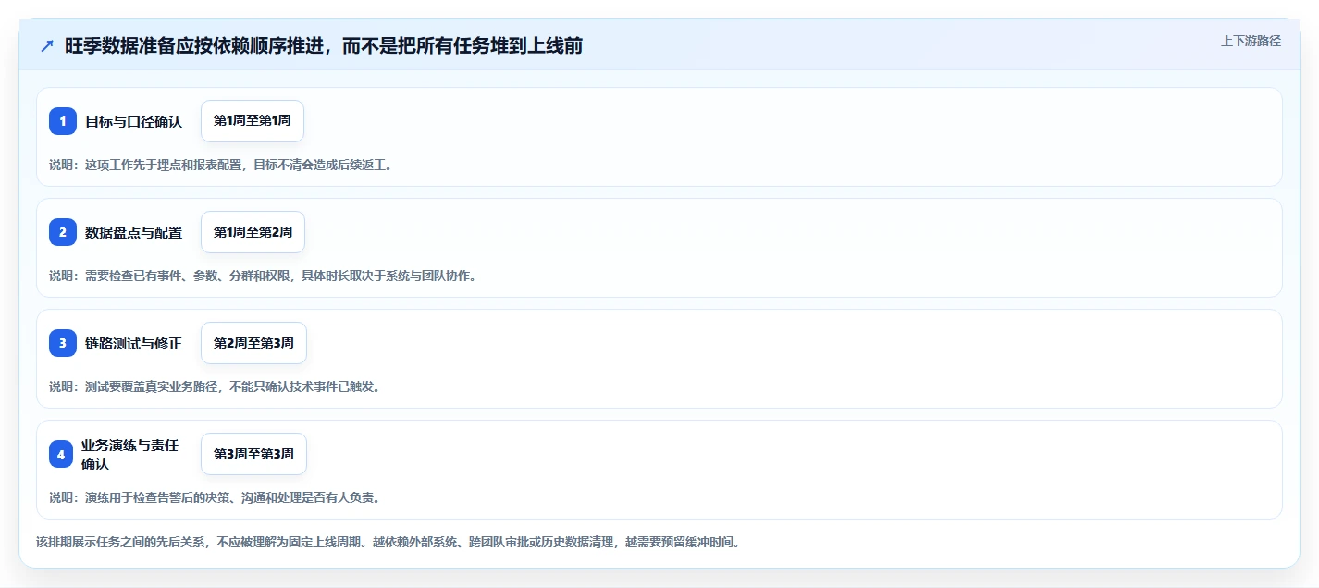Click the 目标与口径确认 step title
1319x588 pixels.
pyautogui.click(x=134, y=121)
